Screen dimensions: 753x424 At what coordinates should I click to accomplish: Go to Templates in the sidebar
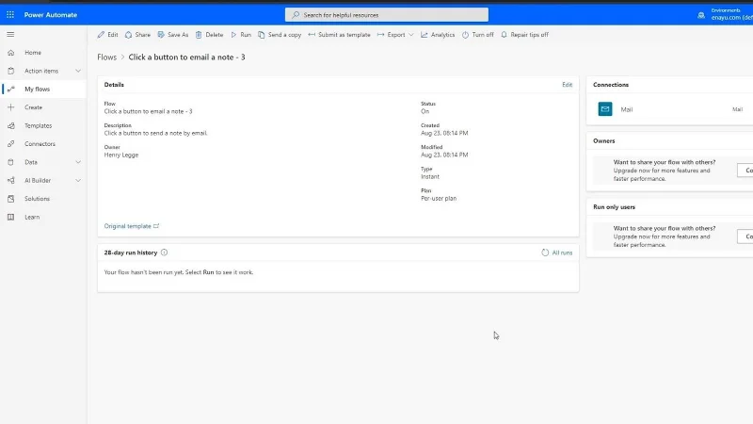43,125
